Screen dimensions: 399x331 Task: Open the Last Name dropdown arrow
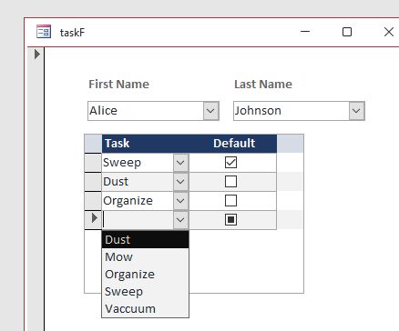point(357,111)
